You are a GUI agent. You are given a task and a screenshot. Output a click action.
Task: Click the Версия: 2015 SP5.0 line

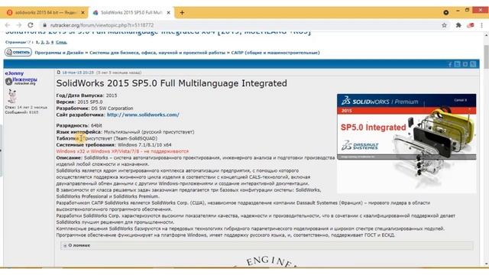click(79, 102)
